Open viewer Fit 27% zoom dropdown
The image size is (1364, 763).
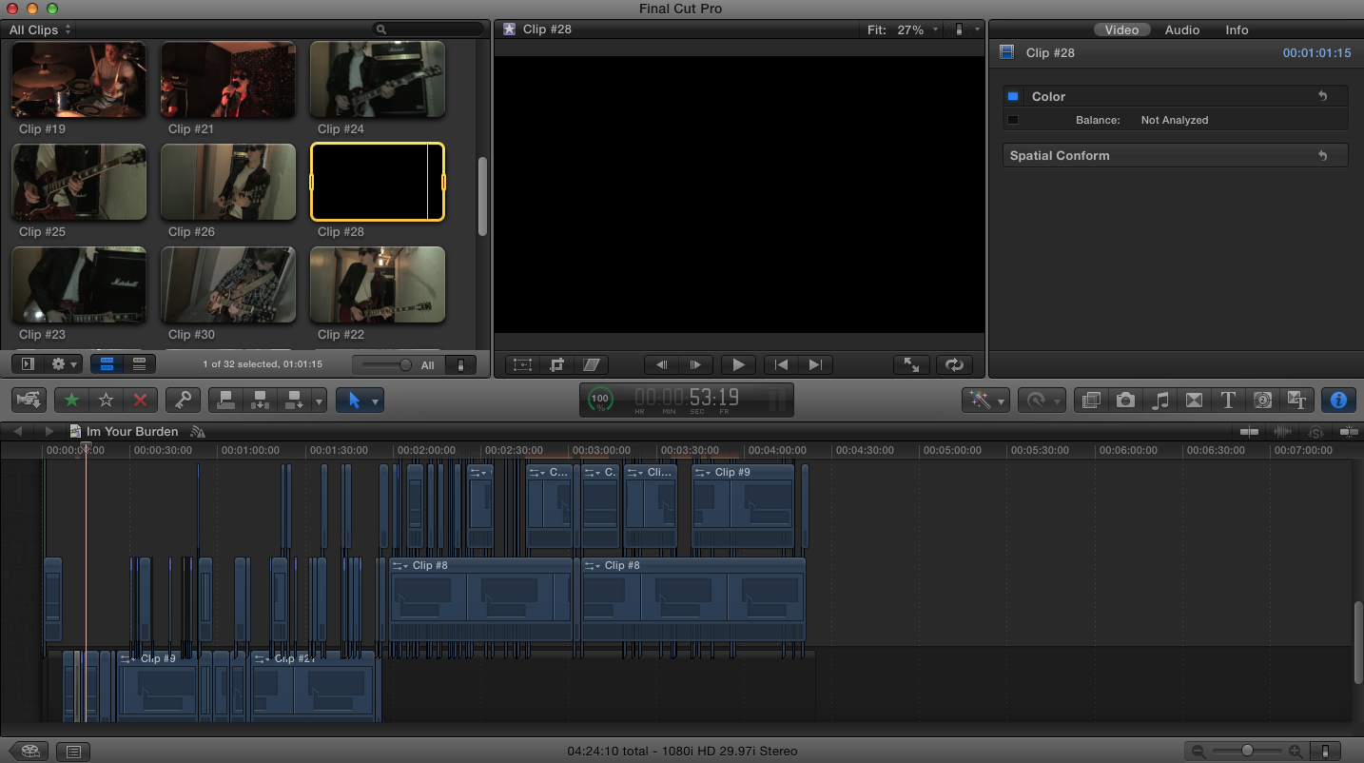(904, 29)
